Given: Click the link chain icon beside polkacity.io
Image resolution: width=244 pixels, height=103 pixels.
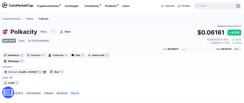Looking at the screenshot, I should click(5, 55).
